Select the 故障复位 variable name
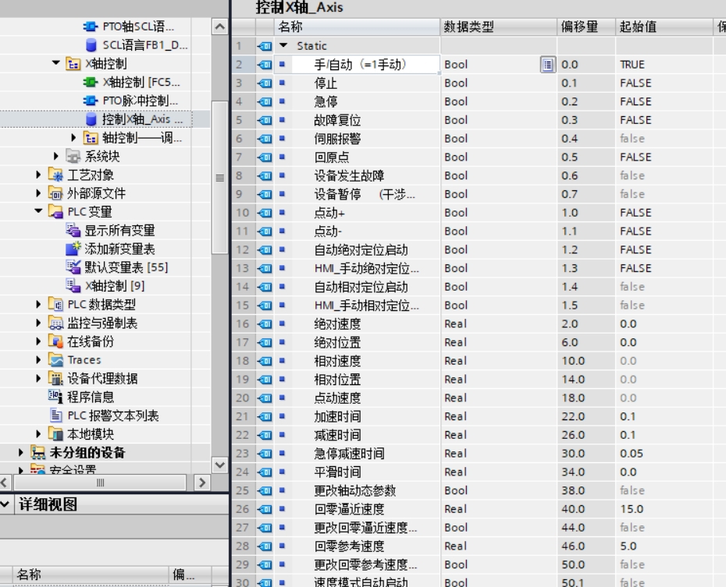Viewport: 726px width, 587px height. (337, 120)
